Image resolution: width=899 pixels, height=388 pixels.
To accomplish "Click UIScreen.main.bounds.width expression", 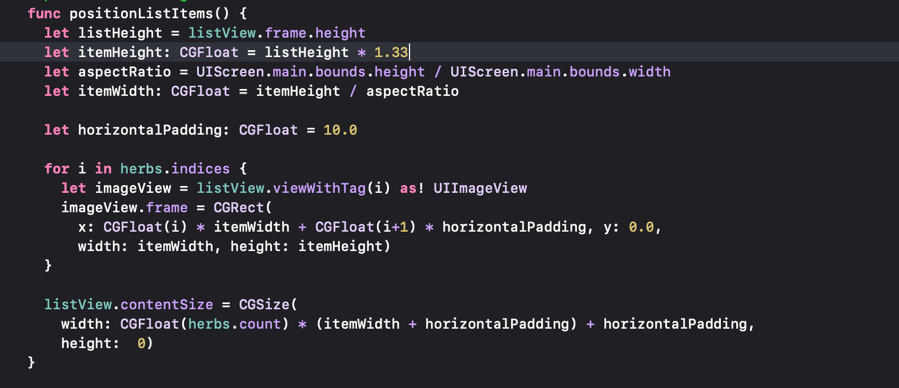I will point(560,72).
